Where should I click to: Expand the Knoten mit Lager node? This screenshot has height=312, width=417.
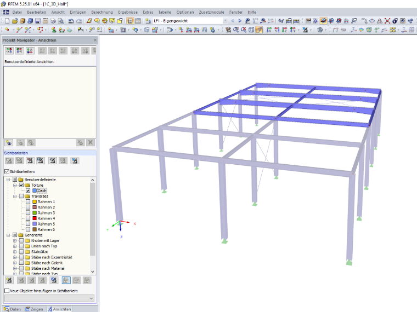point(15,241)
